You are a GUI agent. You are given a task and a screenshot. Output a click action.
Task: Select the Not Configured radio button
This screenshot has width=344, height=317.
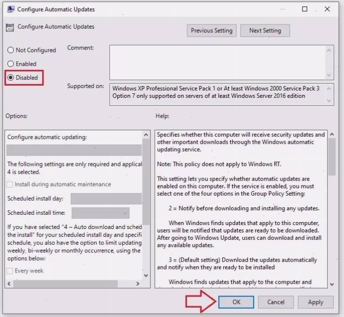tap(11, 50)
